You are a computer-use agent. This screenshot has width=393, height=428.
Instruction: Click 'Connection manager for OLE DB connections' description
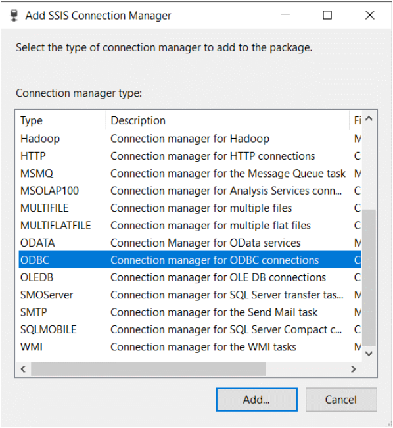click(218, 277)
